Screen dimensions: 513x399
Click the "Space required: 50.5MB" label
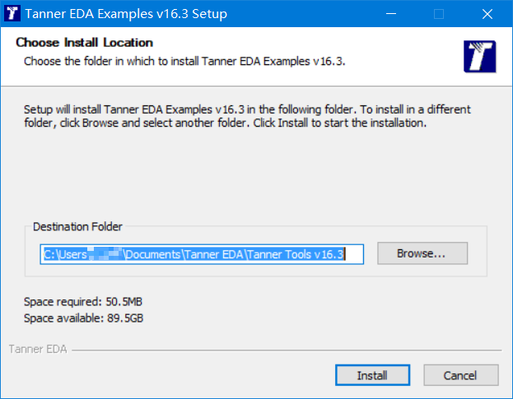tap(89, 301)
